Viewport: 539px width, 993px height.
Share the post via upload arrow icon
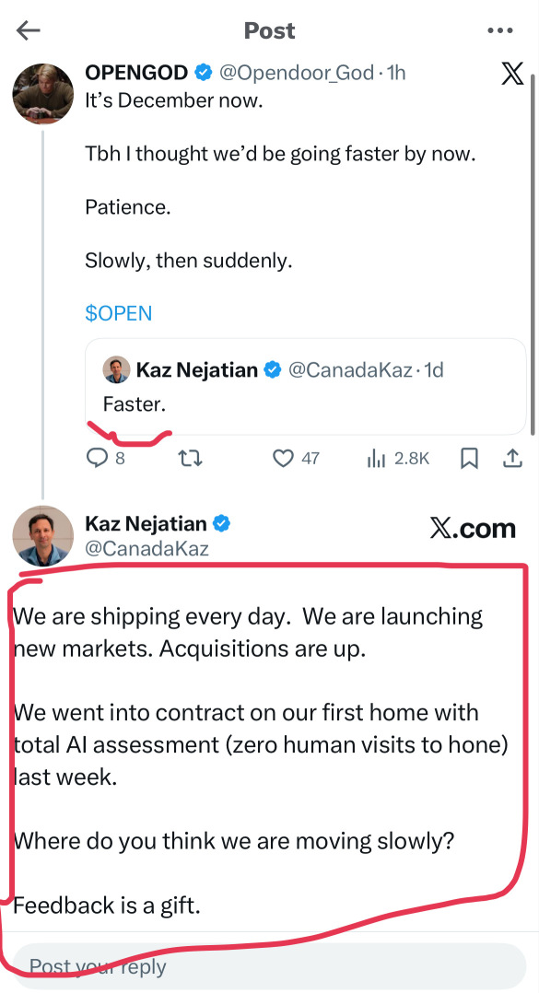point(511,458)
